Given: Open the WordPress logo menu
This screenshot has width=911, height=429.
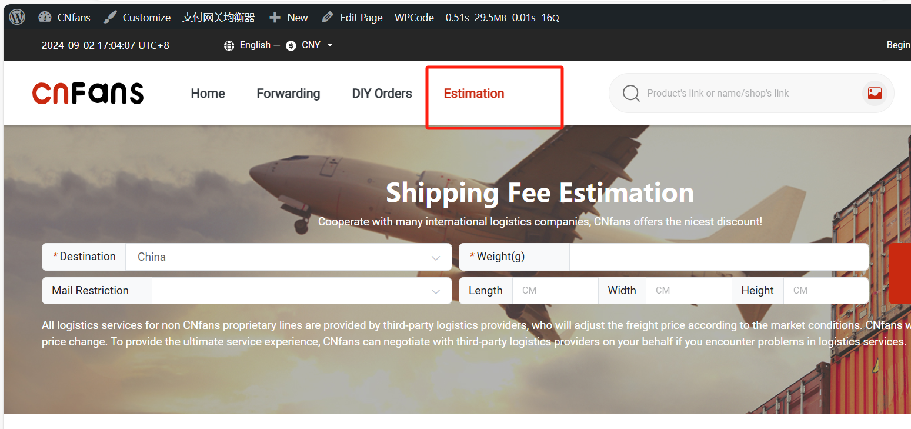Looking at the screenshot, I should coord(17,17).
